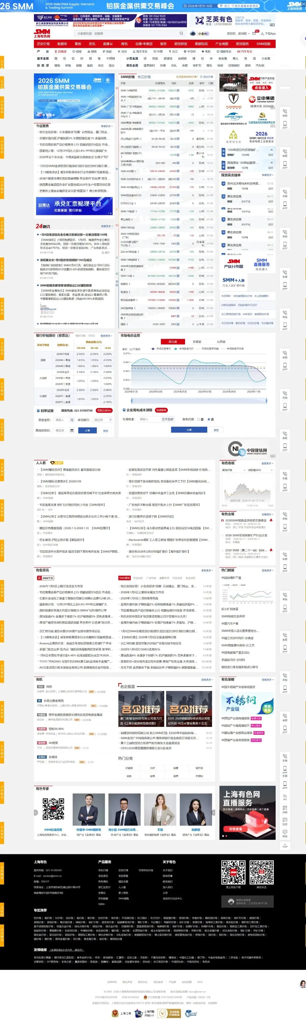The width and height of the screenshot is (306, 1022).
Task: Open the 新能源 industry icon
Action: (x=56, y=51)
